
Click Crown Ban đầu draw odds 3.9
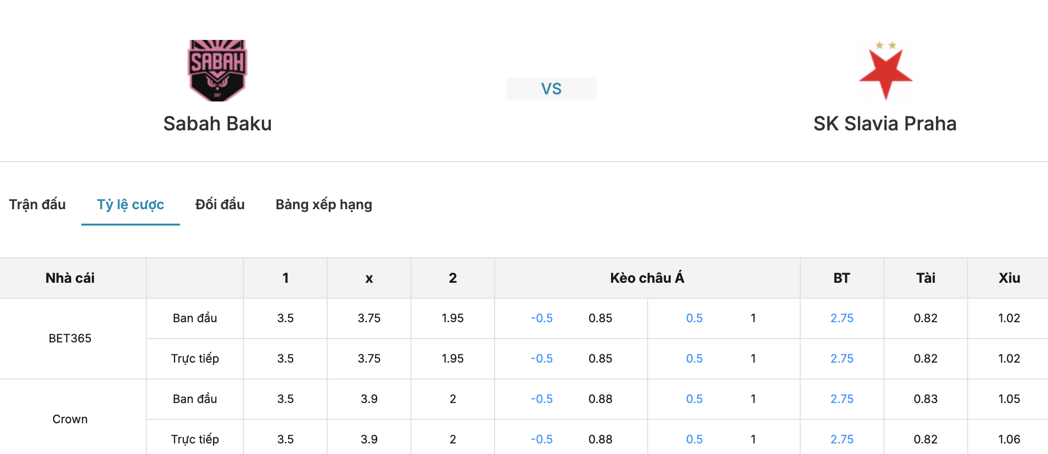click(x=369, y=399)
